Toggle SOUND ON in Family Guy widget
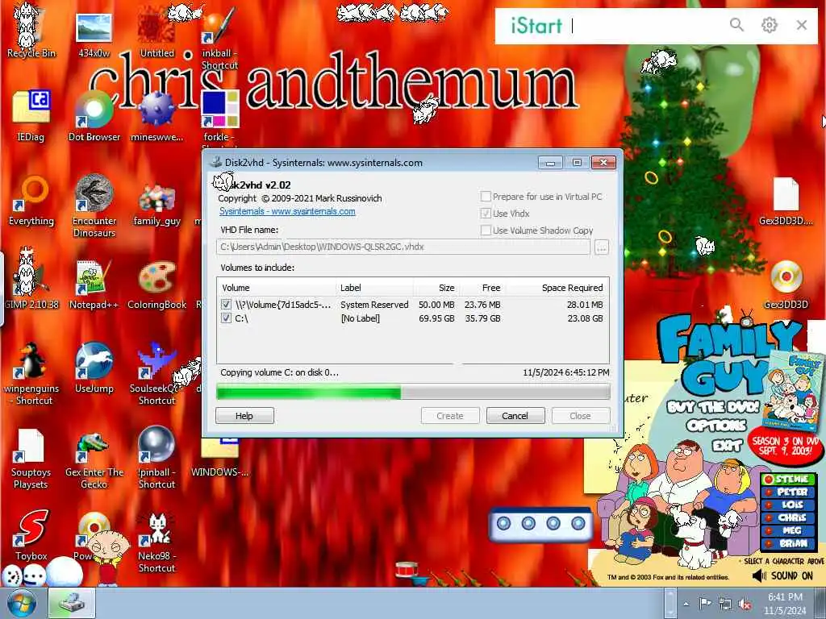The width and height of the screenshot is (826, 619). (x=782, y=575)
